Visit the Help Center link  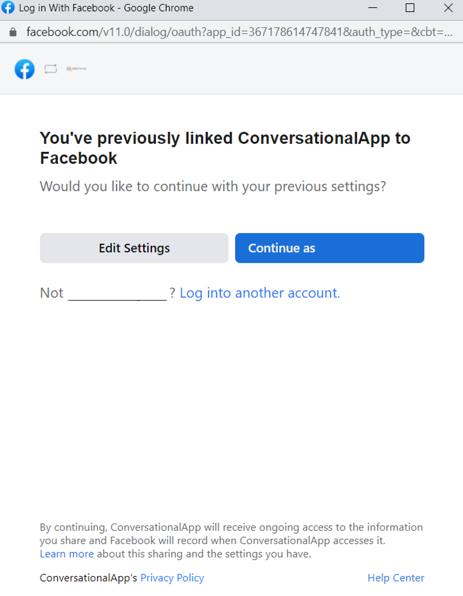396,578
